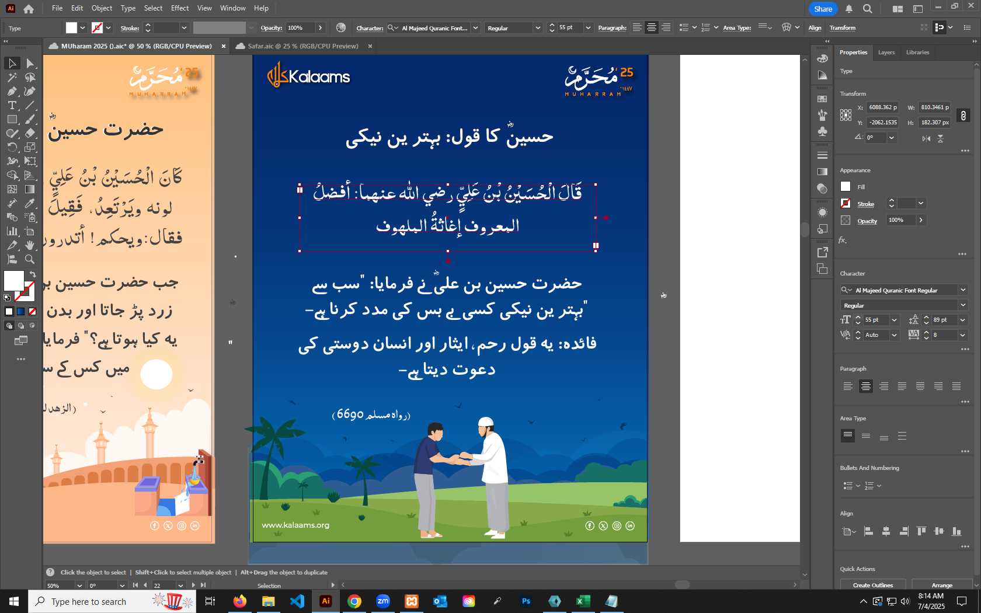Open the Window menu

click(232, 8)
